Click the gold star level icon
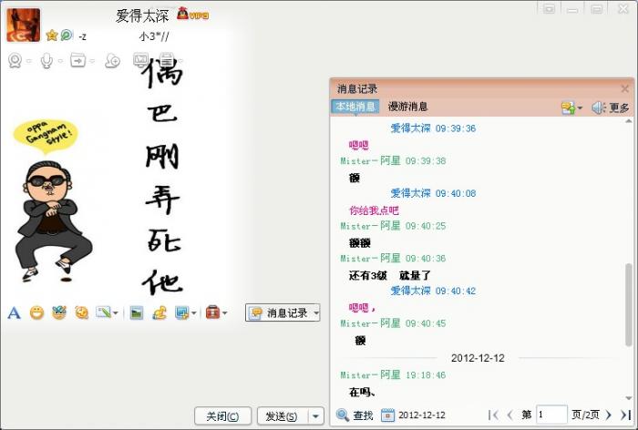 click(x=52, y=36)
